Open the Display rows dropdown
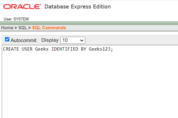178x118 pixels. point(73,40)
